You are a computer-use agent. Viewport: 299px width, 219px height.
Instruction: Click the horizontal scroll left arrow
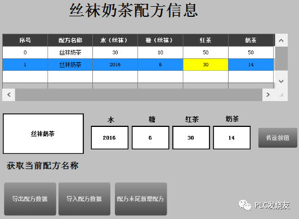pyautogui.click(x=9, y=94)
